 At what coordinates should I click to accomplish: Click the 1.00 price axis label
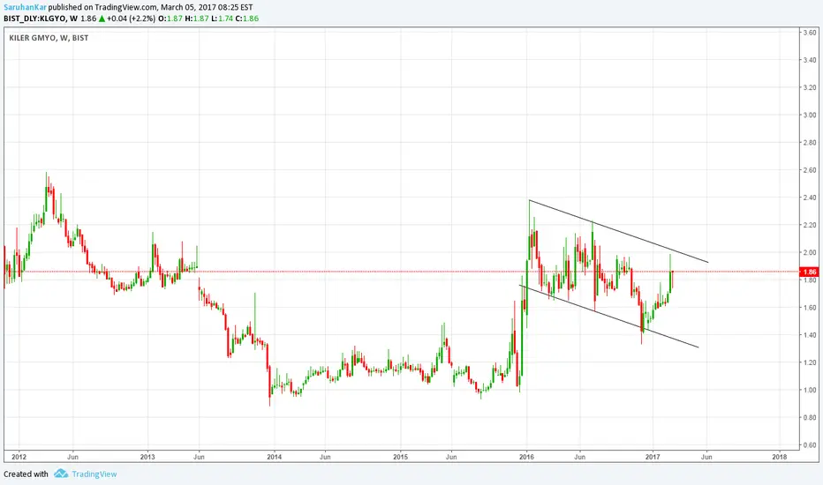point(810,390)
